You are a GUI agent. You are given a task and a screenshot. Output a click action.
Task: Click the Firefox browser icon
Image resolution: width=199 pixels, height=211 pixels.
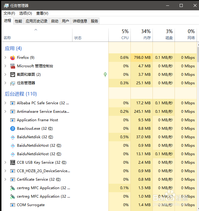coord(12,58)
